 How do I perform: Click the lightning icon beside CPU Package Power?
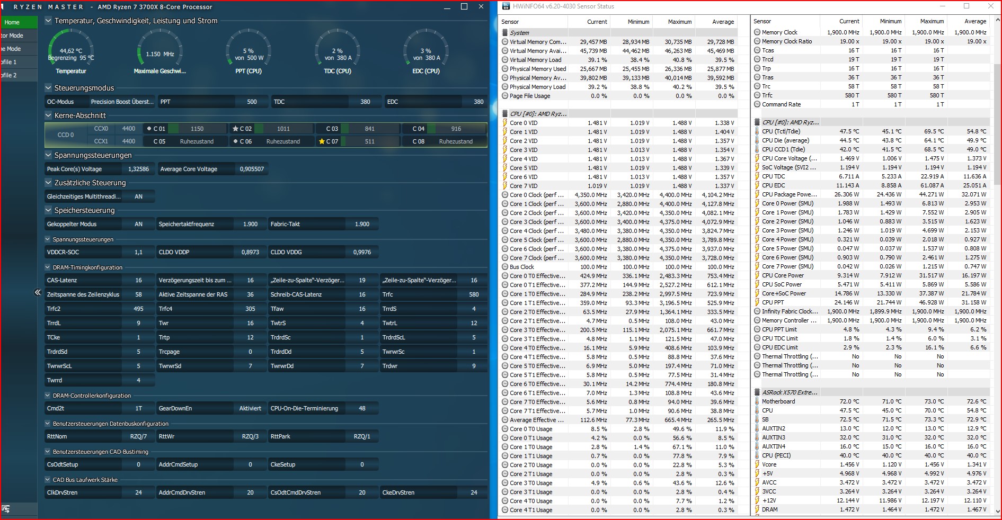click(757, 194)
